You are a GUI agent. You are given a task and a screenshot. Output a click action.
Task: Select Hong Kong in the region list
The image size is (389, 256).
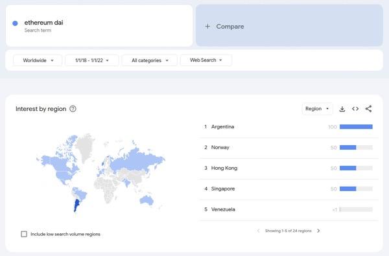[289, 169]
